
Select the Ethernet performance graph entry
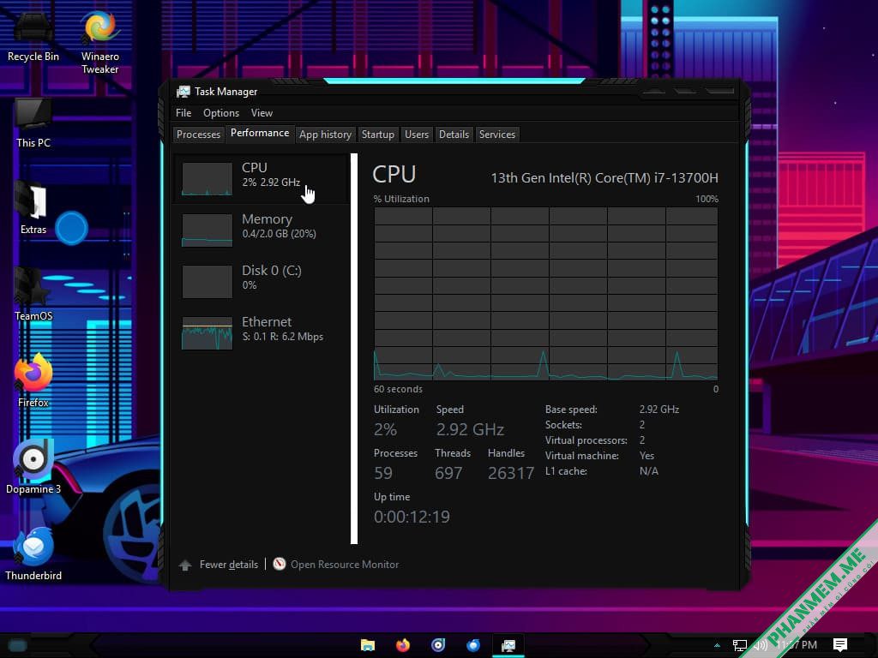click(261, 332)
